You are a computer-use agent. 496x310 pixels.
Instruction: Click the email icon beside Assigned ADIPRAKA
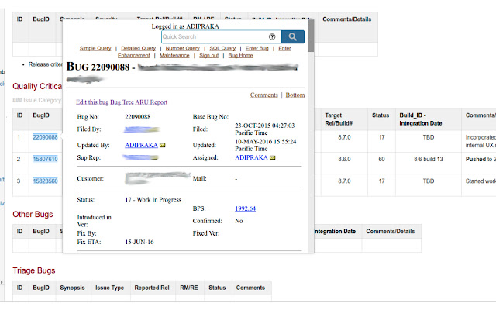[272, 157]
